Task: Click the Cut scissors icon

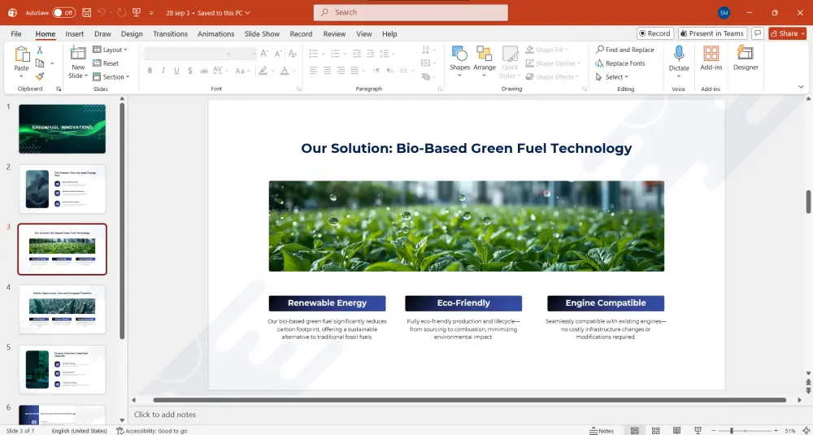Action: coord(39,50)
